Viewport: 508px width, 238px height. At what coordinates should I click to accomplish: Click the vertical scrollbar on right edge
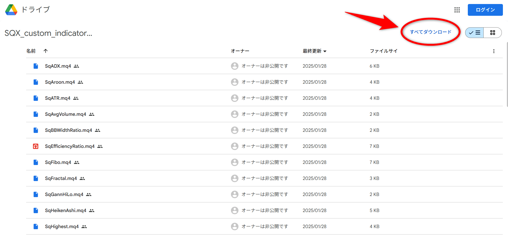(507, 74)
